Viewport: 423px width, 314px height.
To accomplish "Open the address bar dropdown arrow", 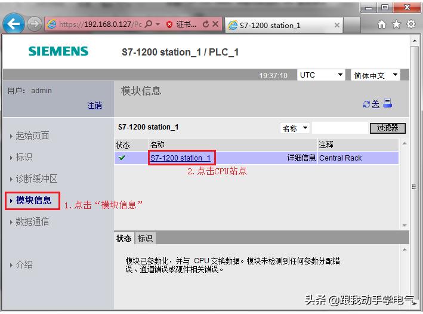I will click(158, 24).
